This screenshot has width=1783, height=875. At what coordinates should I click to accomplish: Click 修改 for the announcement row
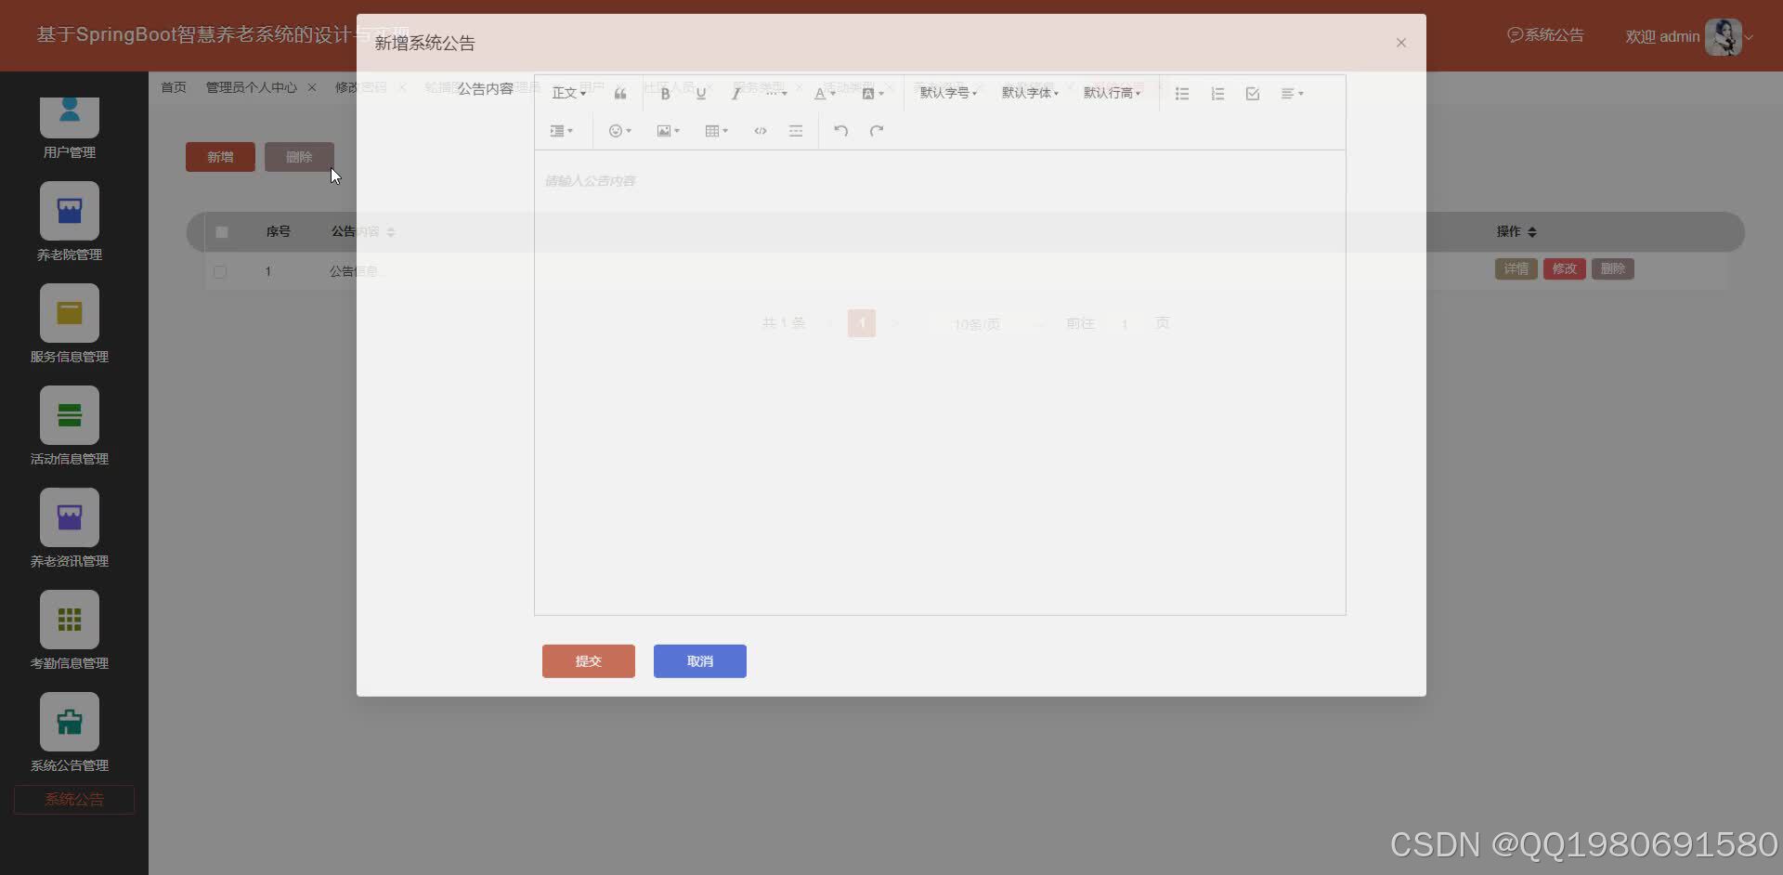point(1565,269)
